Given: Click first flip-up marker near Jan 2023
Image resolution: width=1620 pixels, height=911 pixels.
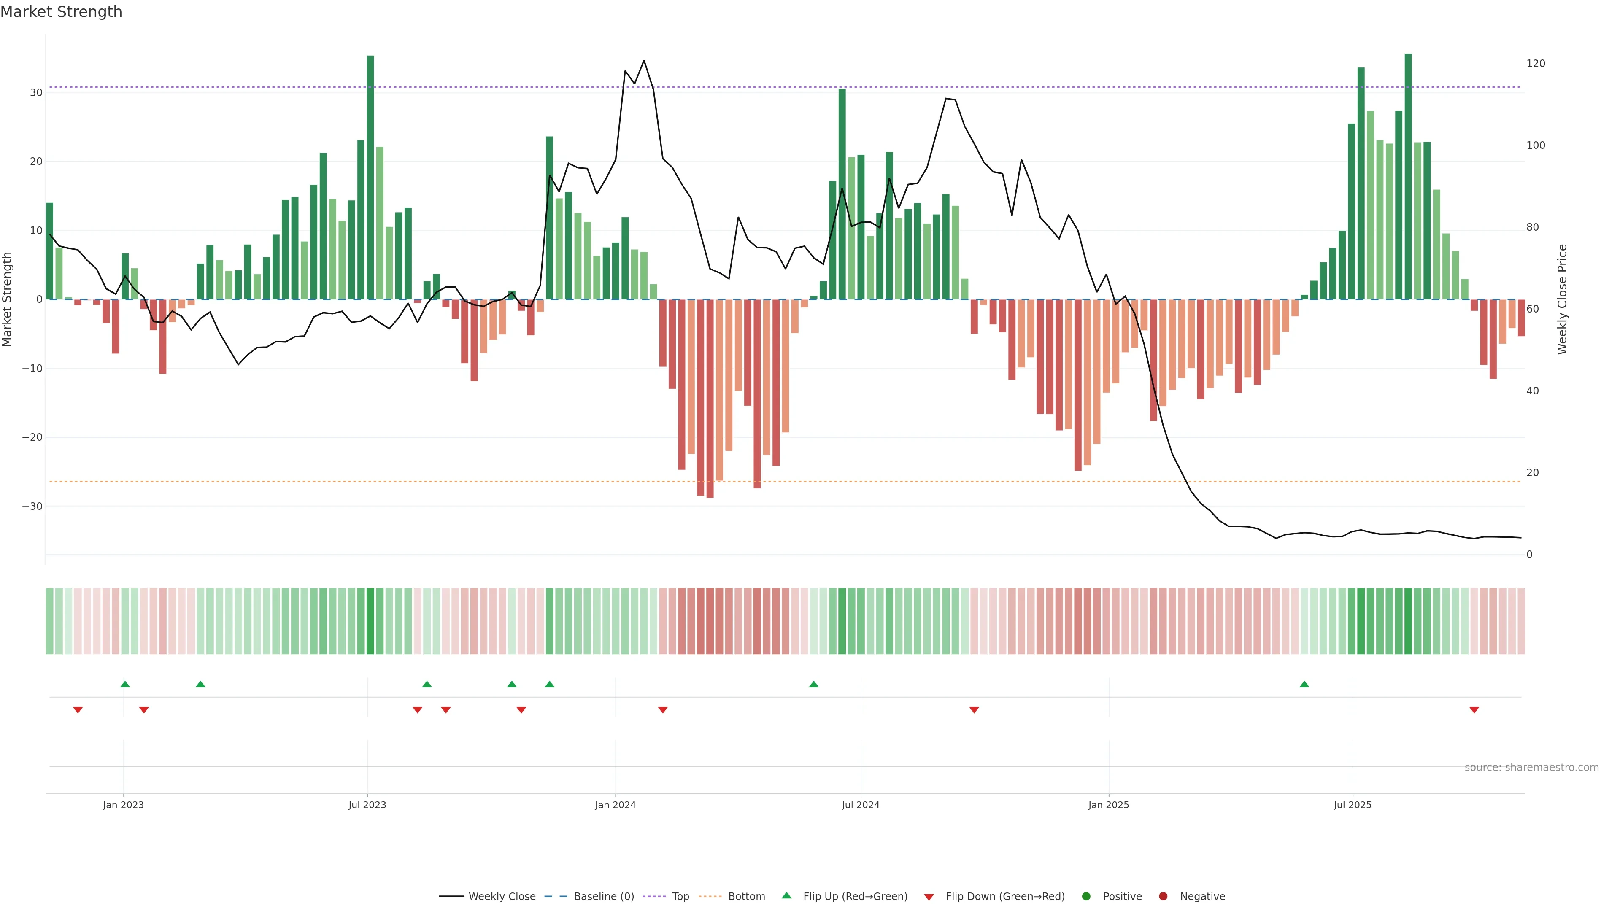Looking at the screenshot, I should coord(125,684).
